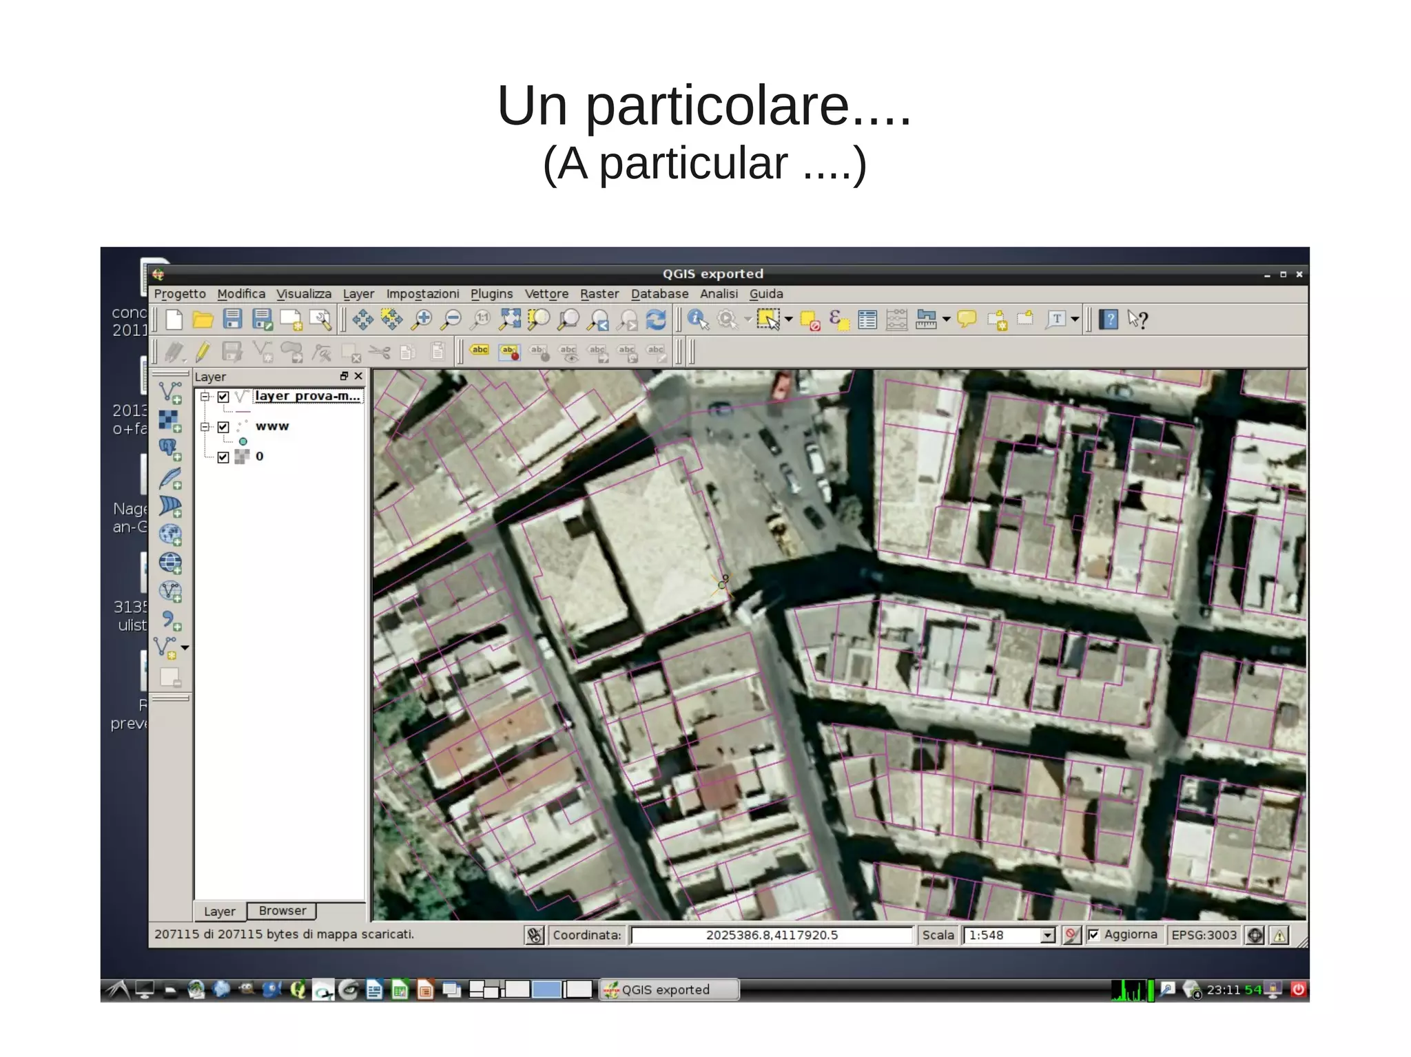Screen dimensions: 1411x1057
Task: Undock the Layer panel float button
Action: [x=344, y=376]
